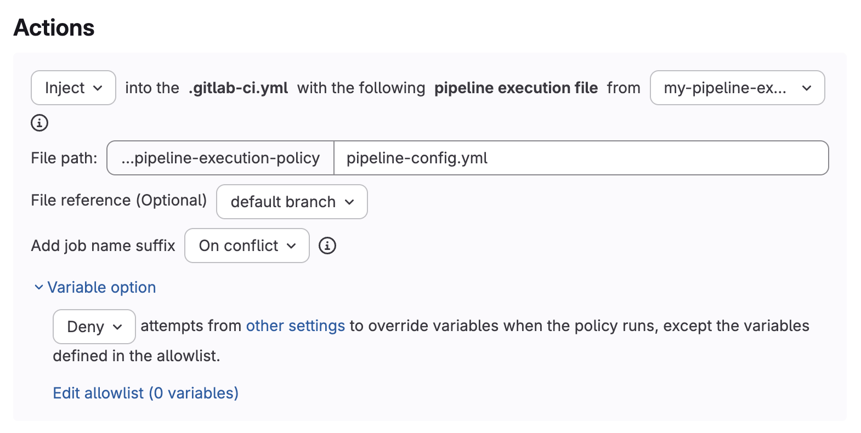Click the info icon below the Inject dropdown
This screenshot has width=861, height=433.
point(38,123)
